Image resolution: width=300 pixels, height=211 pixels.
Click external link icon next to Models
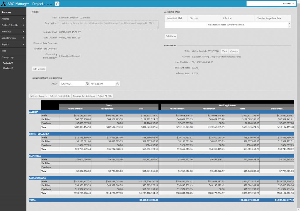coord(12,68)
